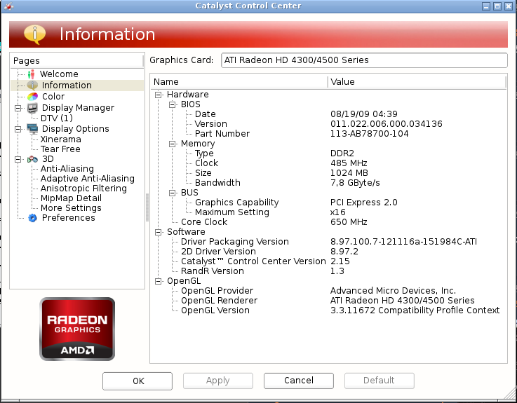
Task: Select the Information page bubble icon
Action: [32, 86]
